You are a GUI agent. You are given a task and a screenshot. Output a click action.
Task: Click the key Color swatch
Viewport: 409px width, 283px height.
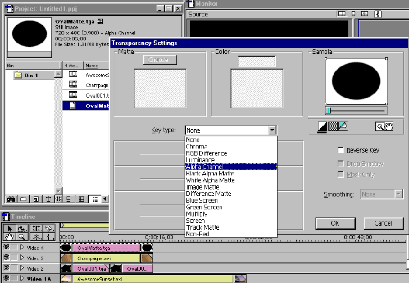(x=257, y=61)
